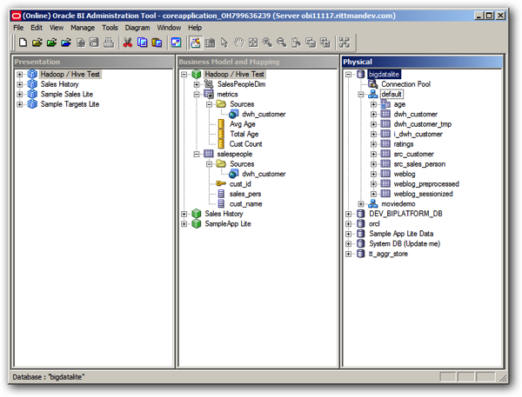Click the Physical pane title bar
Image resolution: width=522 pixels, height=397 pixels.
(422, 62)
